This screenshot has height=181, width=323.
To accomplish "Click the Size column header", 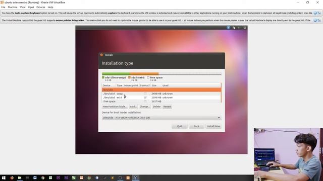I will point(156,85).
